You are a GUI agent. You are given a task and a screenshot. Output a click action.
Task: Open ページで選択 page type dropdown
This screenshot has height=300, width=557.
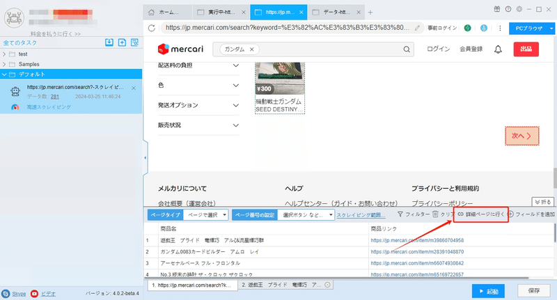pos(206,215)
